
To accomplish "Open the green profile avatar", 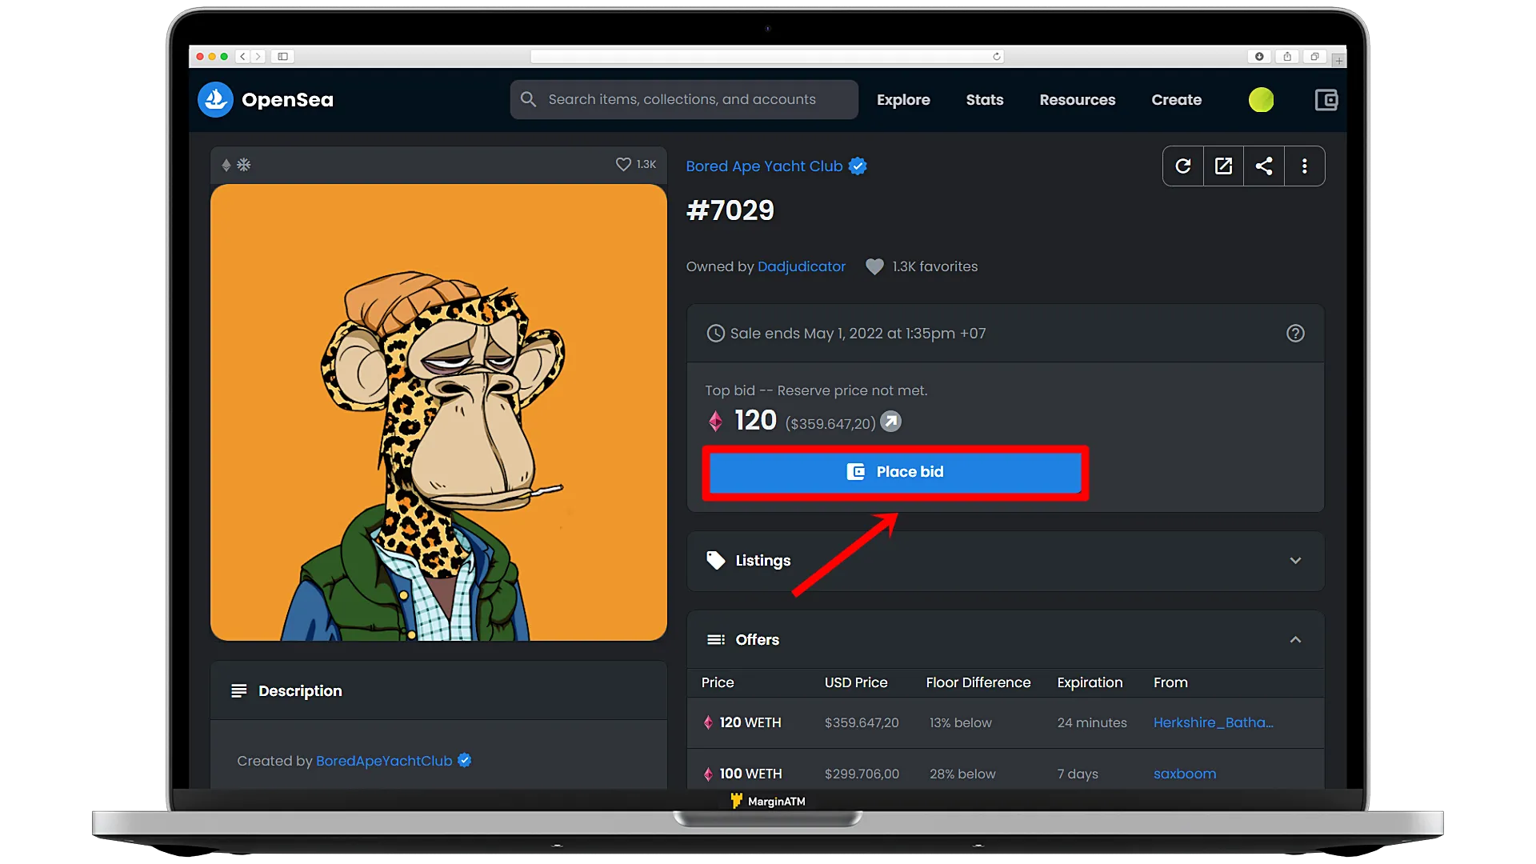I will [1261, 100].
